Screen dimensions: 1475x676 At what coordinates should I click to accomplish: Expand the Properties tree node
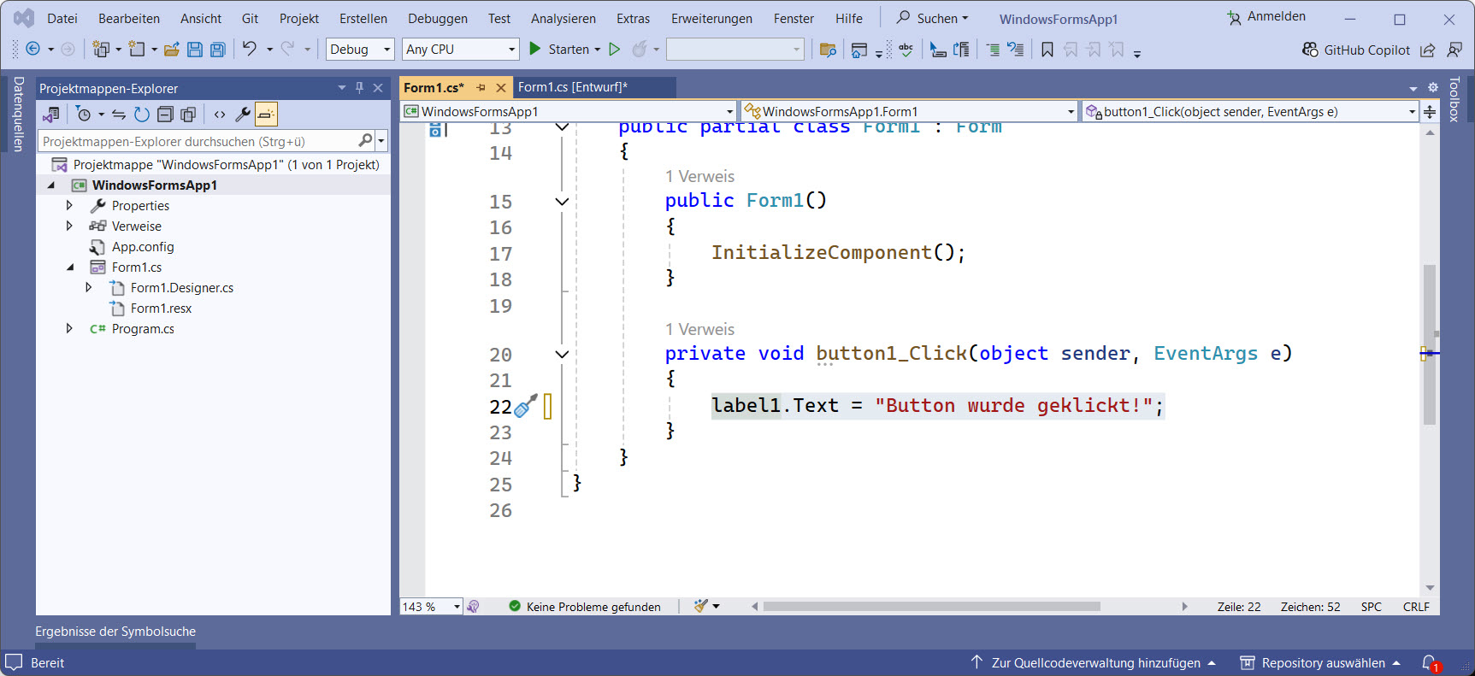[69, 206]
